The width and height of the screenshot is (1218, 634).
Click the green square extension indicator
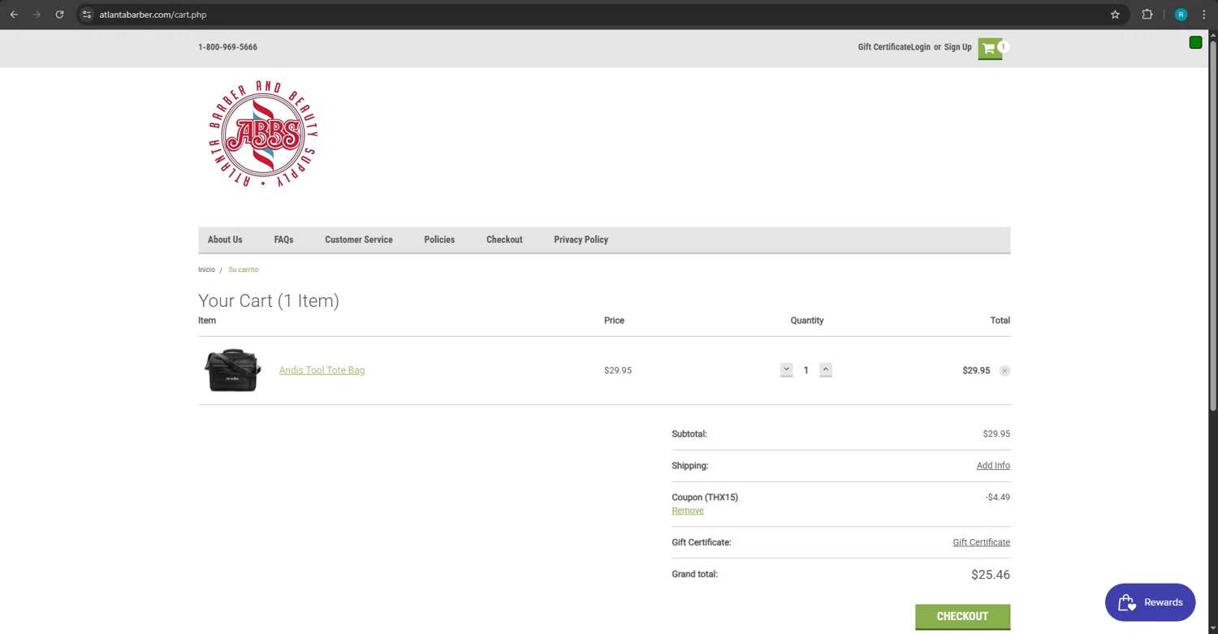(1195, 42)
